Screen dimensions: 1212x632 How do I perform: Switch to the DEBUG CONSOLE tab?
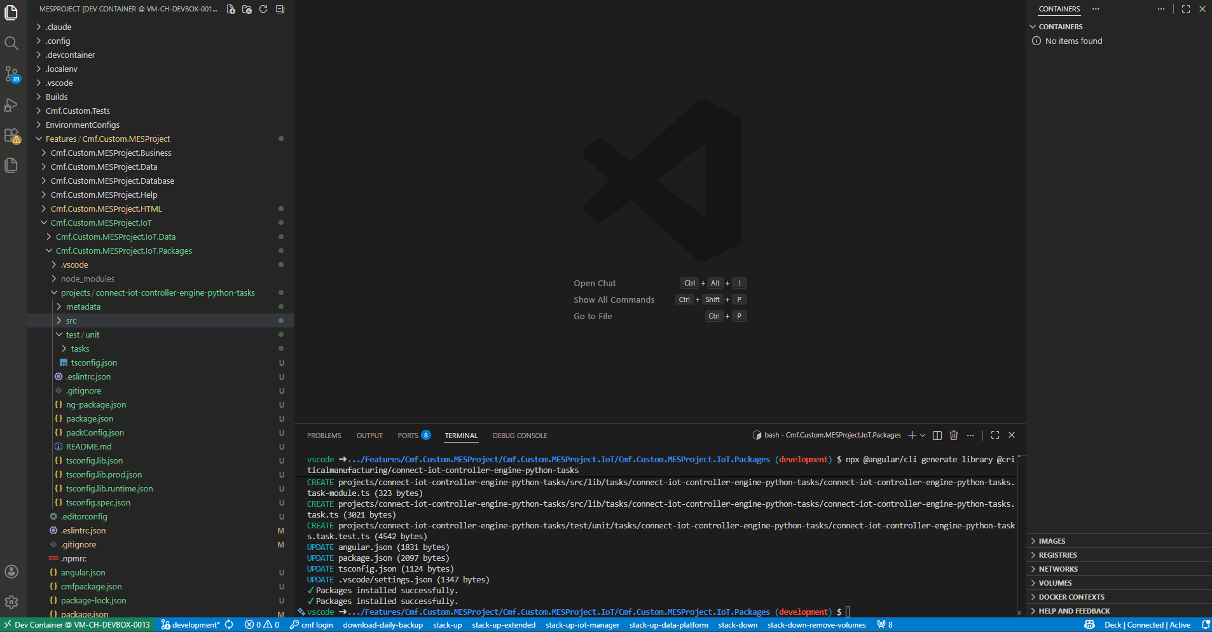click(520, 436)
